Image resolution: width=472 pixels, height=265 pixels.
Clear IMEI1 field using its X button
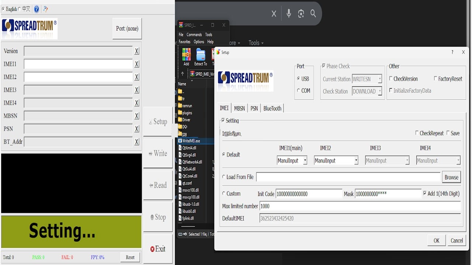tap(137, 64)
